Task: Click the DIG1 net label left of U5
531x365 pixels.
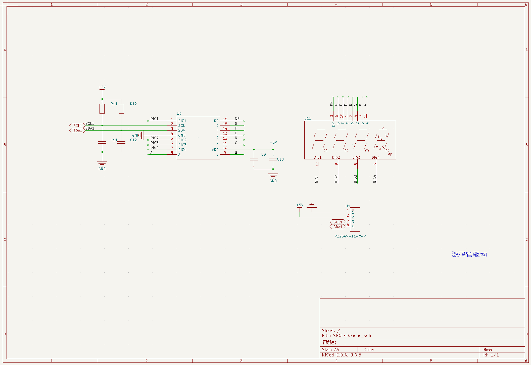Action: point(154,119)
